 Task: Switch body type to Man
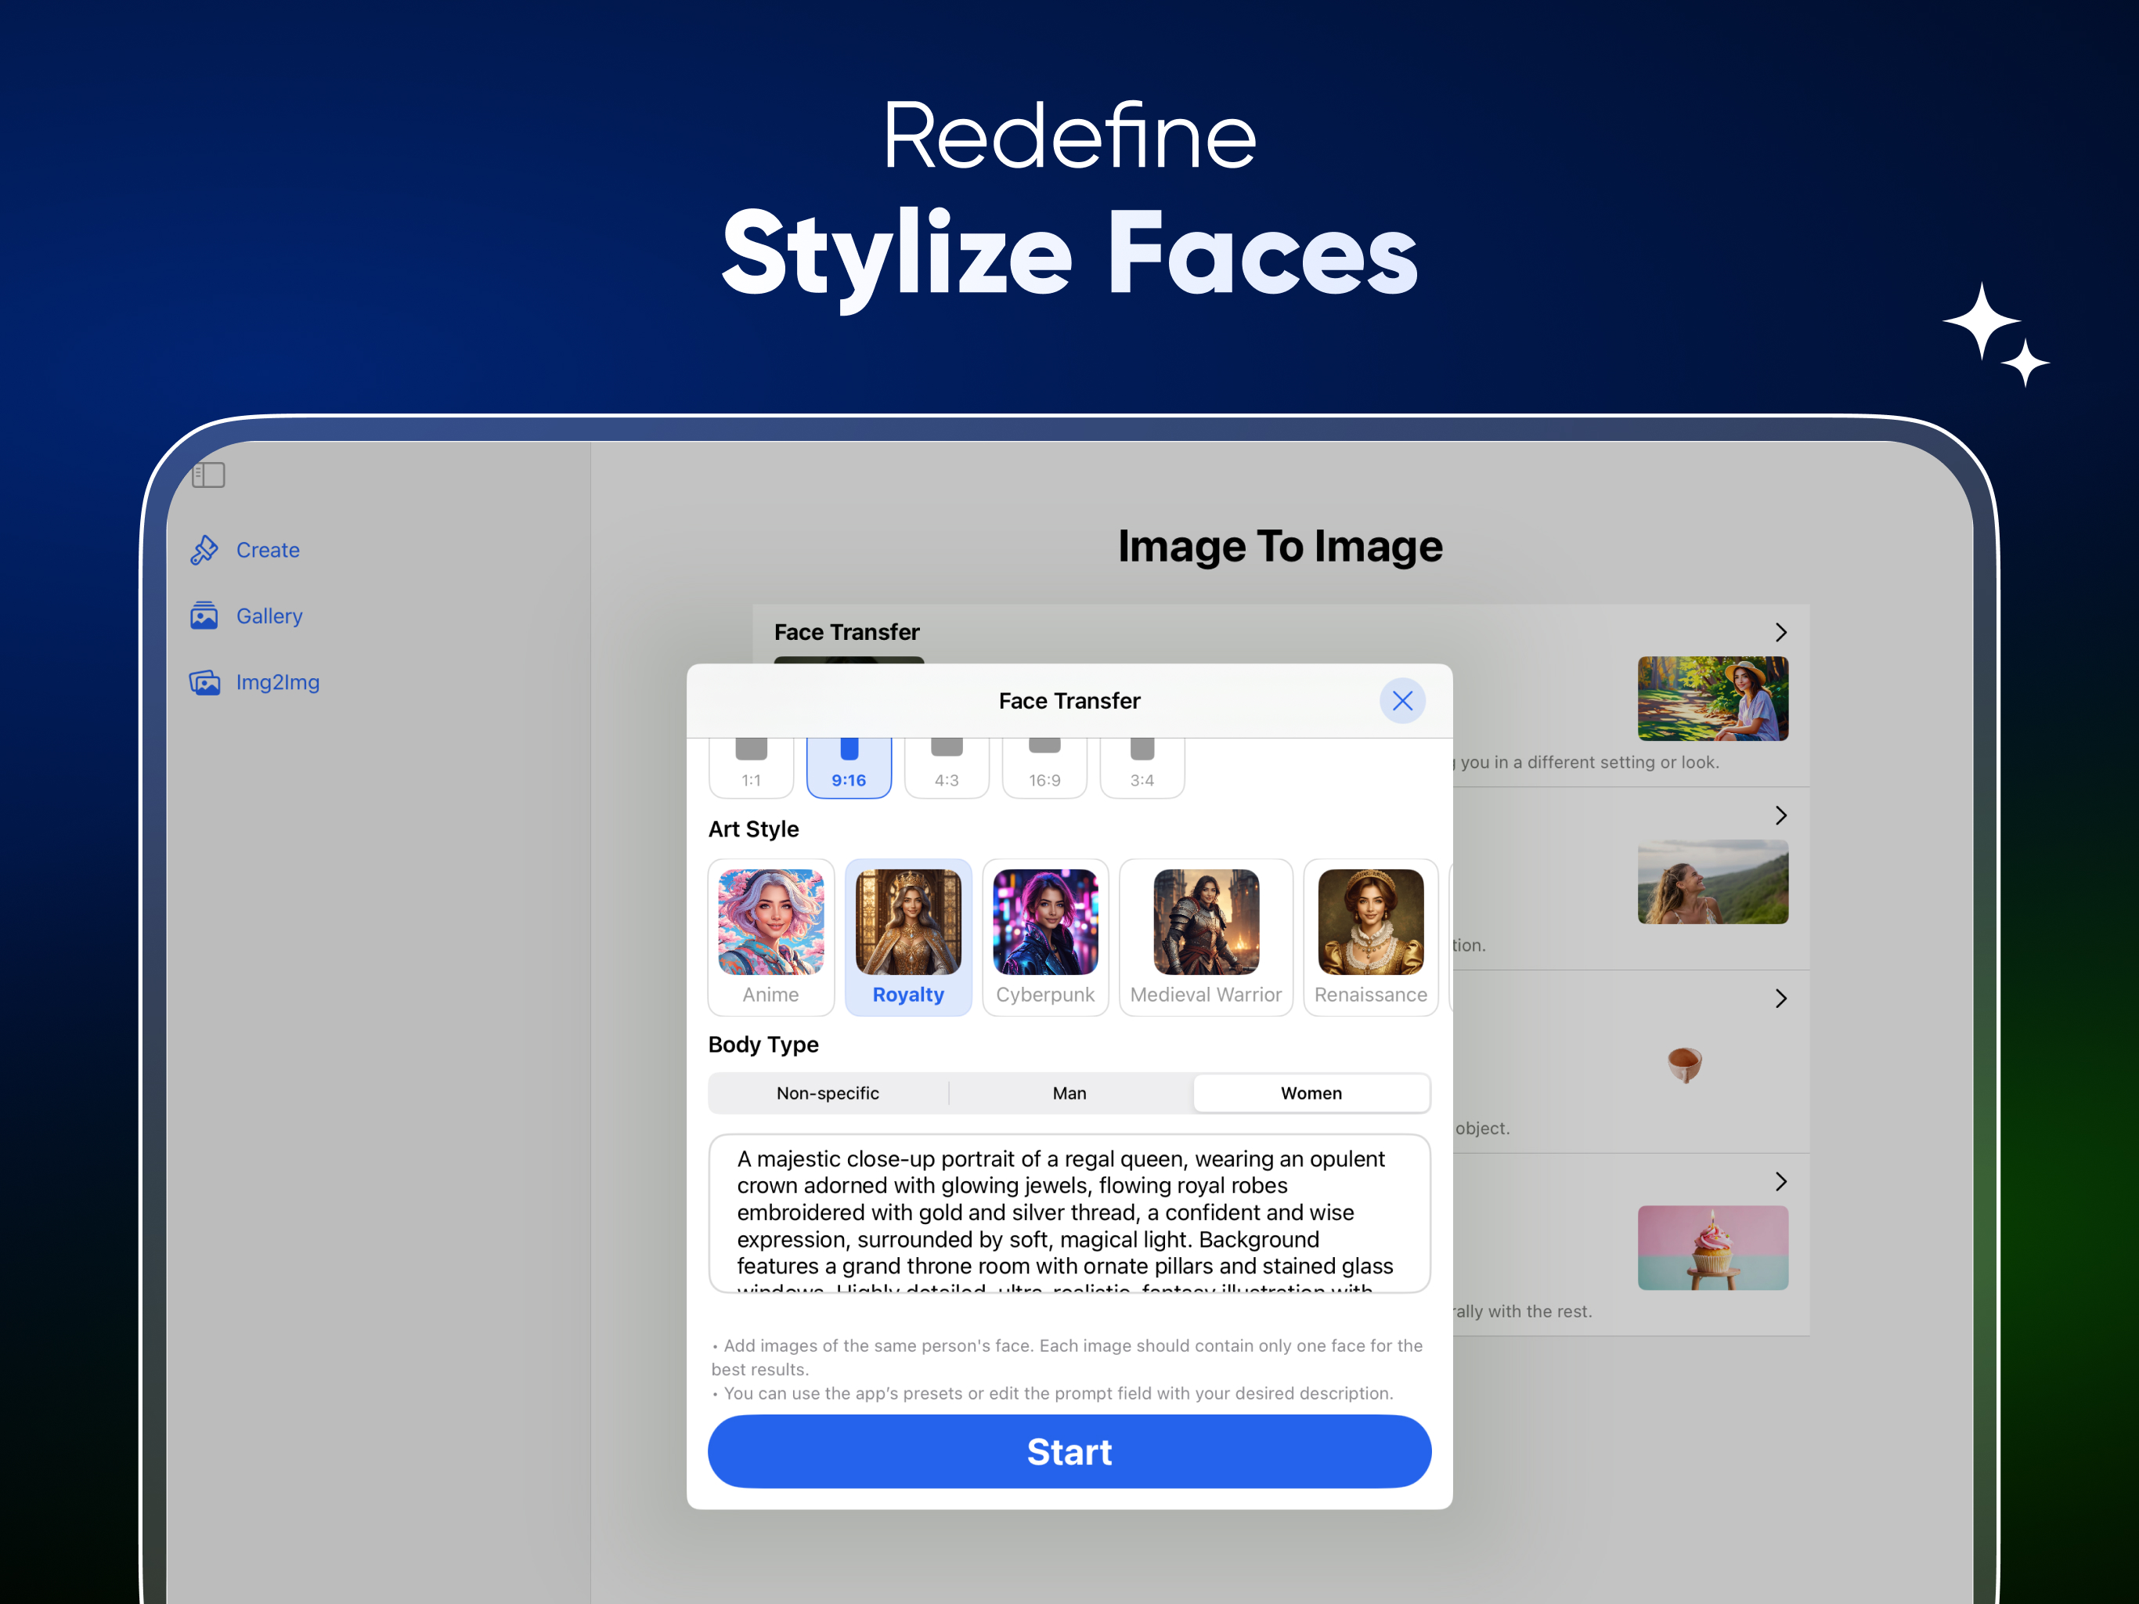[x=1069, y=1093]
